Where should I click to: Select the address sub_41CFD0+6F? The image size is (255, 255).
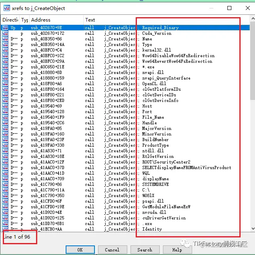coord(46,201)
